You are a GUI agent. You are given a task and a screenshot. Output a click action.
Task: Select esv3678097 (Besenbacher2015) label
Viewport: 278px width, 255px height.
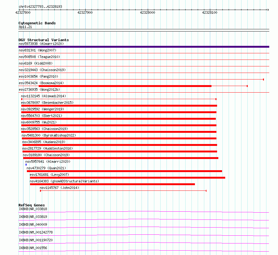pyautogui.click(x=47, y=103)
